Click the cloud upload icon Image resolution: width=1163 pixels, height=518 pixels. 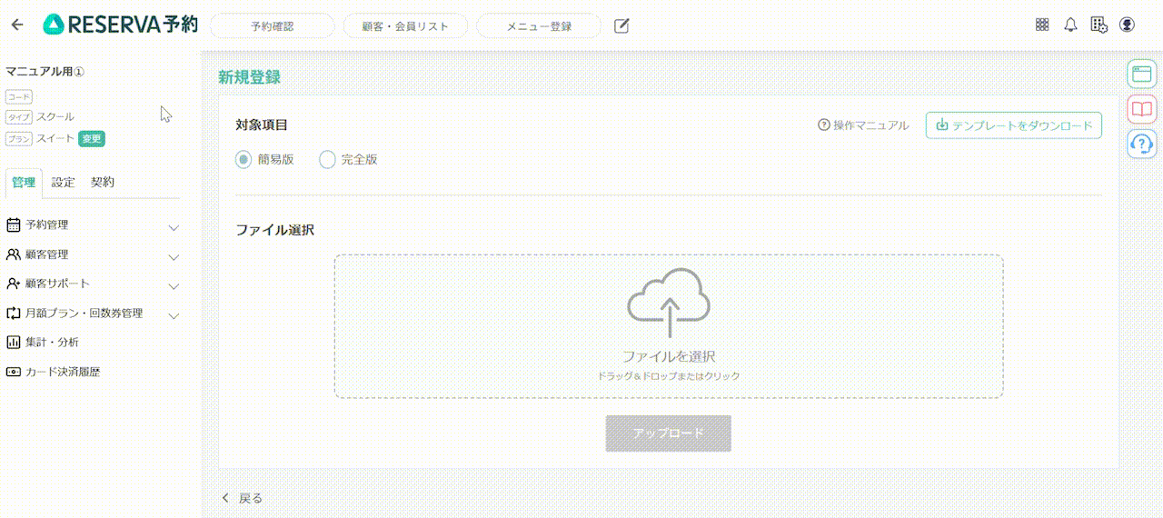(669, 304)
